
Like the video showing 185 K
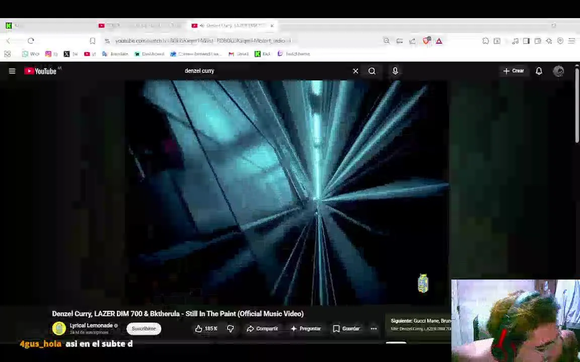pos(206,328)
